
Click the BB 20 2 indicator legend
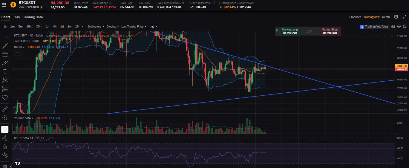pos(19,47)
